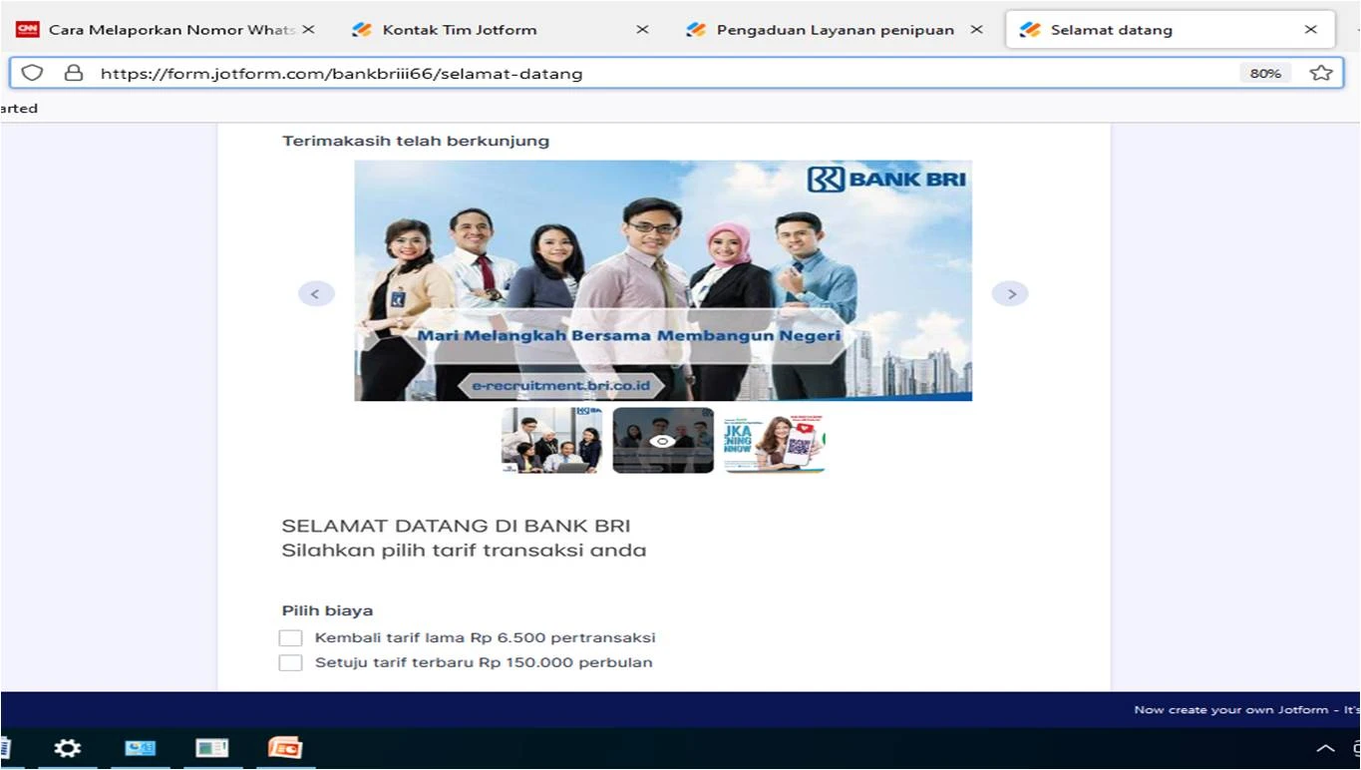Open Settings gear in the taskbar
This screenshot has height=770, width=1361.
[x=67, y=748]
